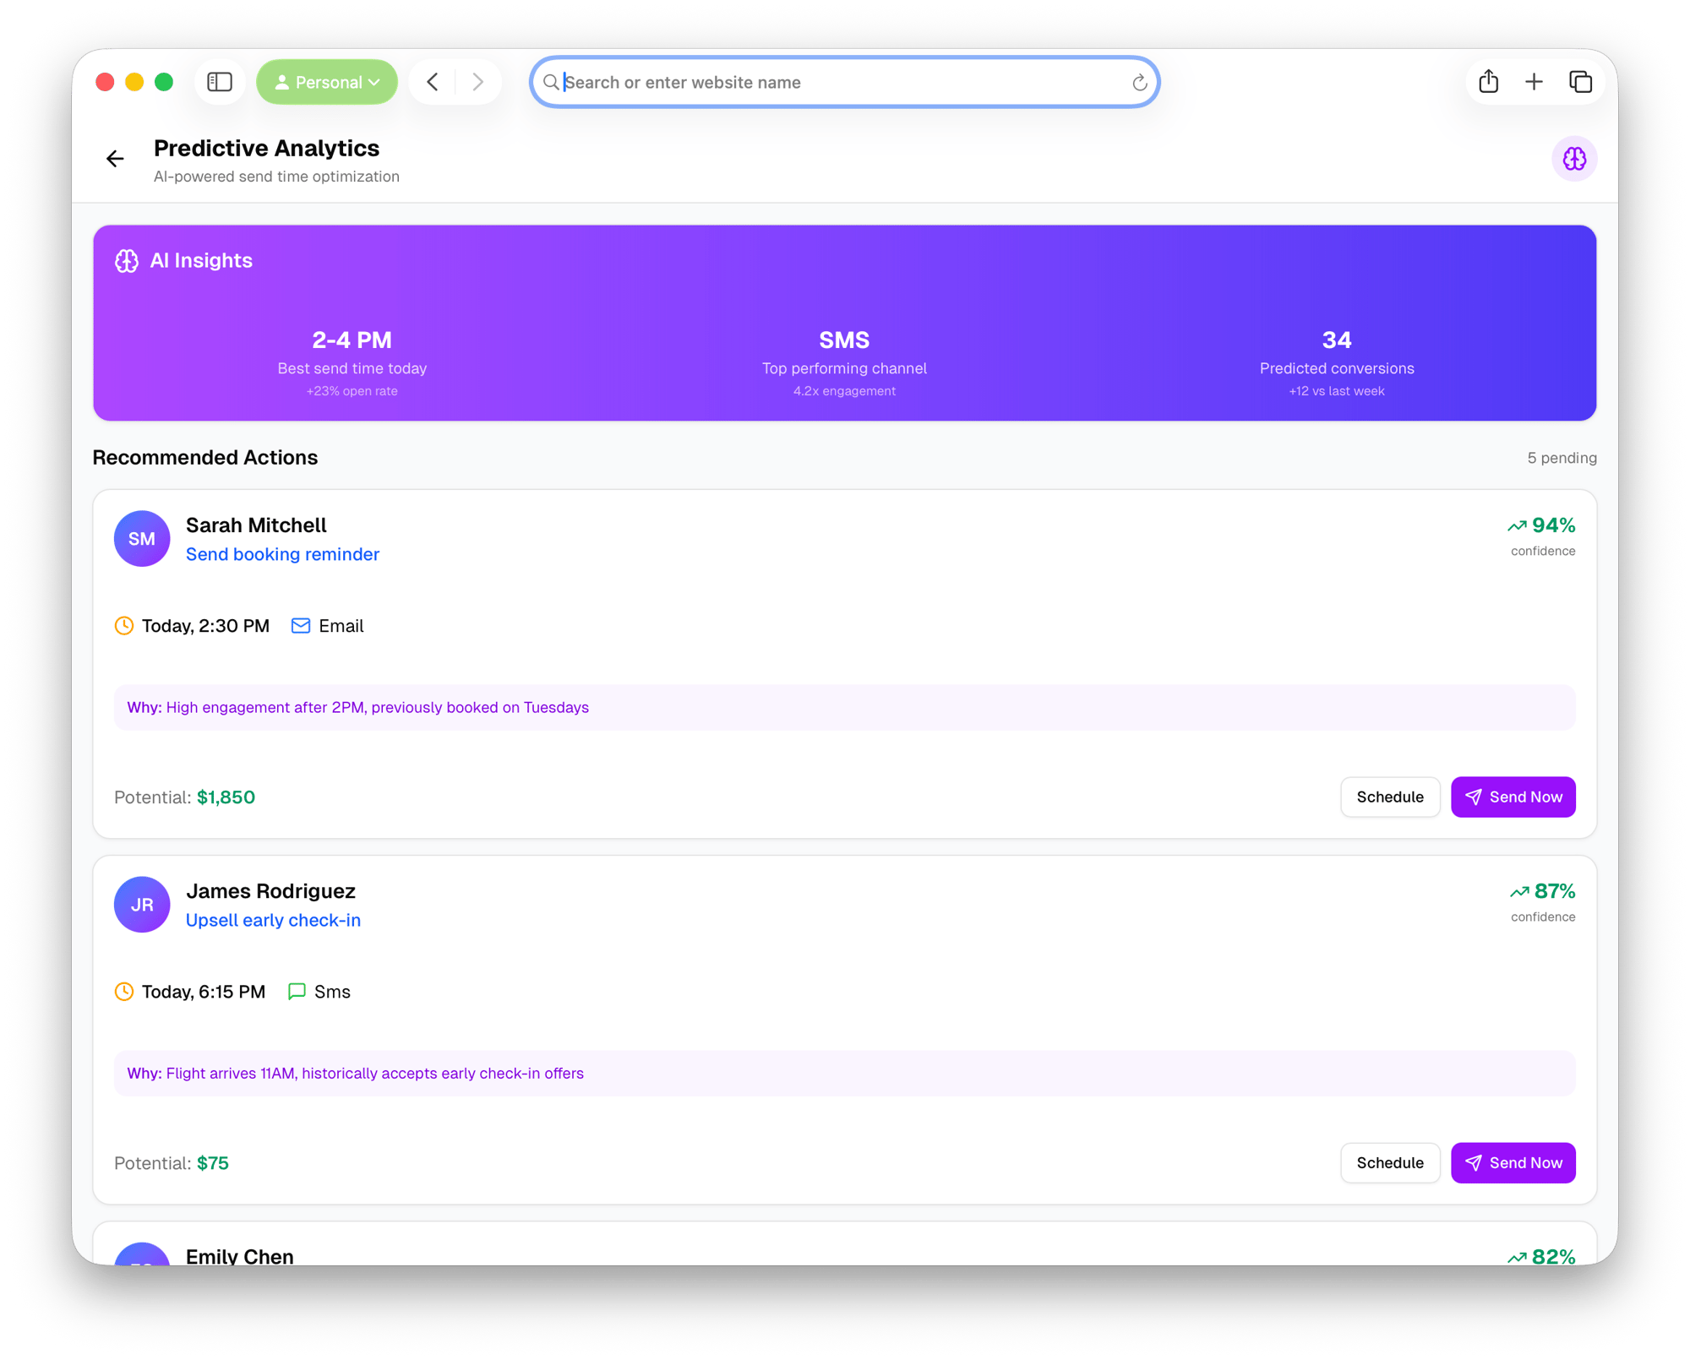Toggle the browser sidebar panel icon
Image resolution: width=1690 pixels, height=1360 pixels.
point(220,82)
